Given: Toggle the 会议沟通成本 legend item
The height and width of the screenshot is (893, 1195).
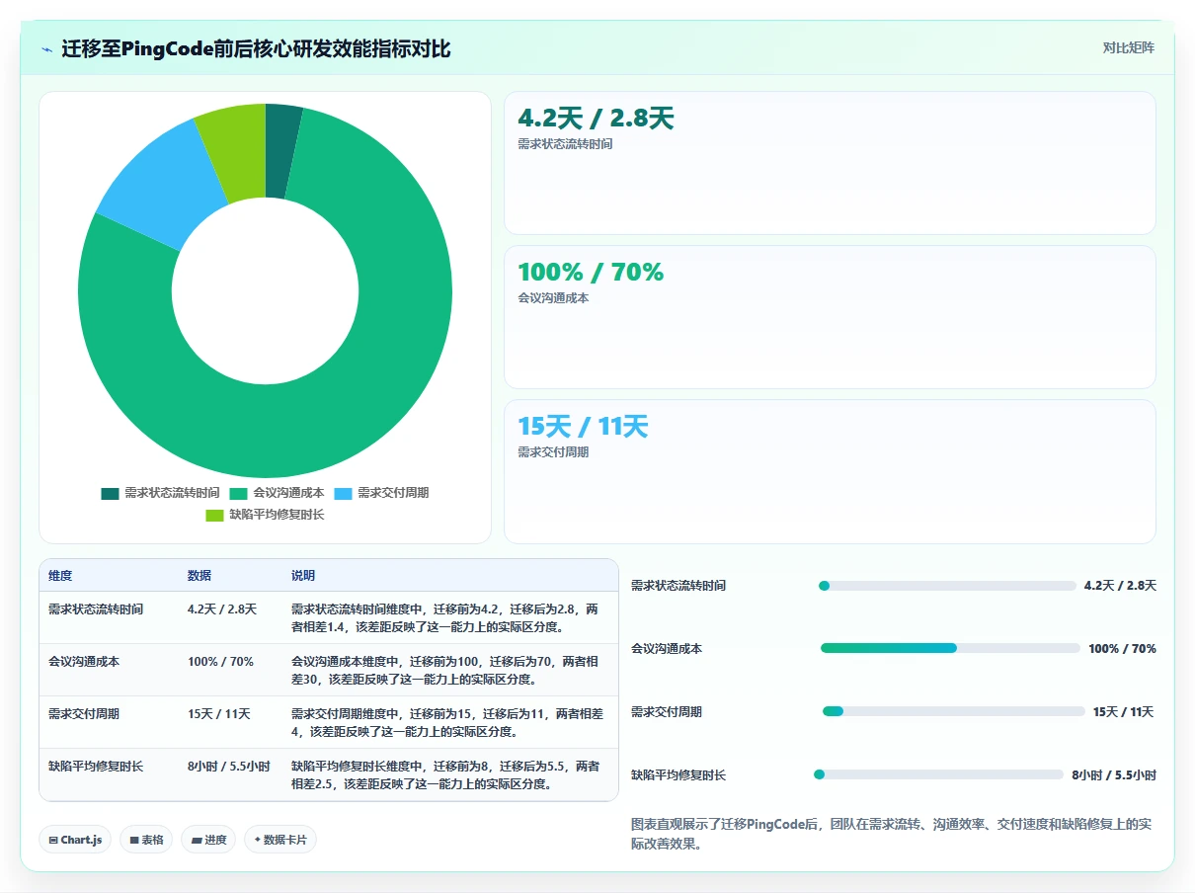Looking at the screenshot, I should click(x=277, y=493).
